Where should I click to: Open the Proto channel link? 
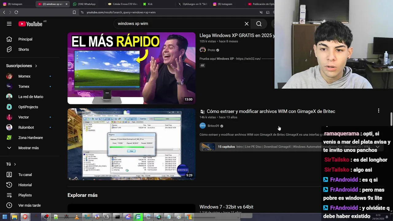pos(211,50)
